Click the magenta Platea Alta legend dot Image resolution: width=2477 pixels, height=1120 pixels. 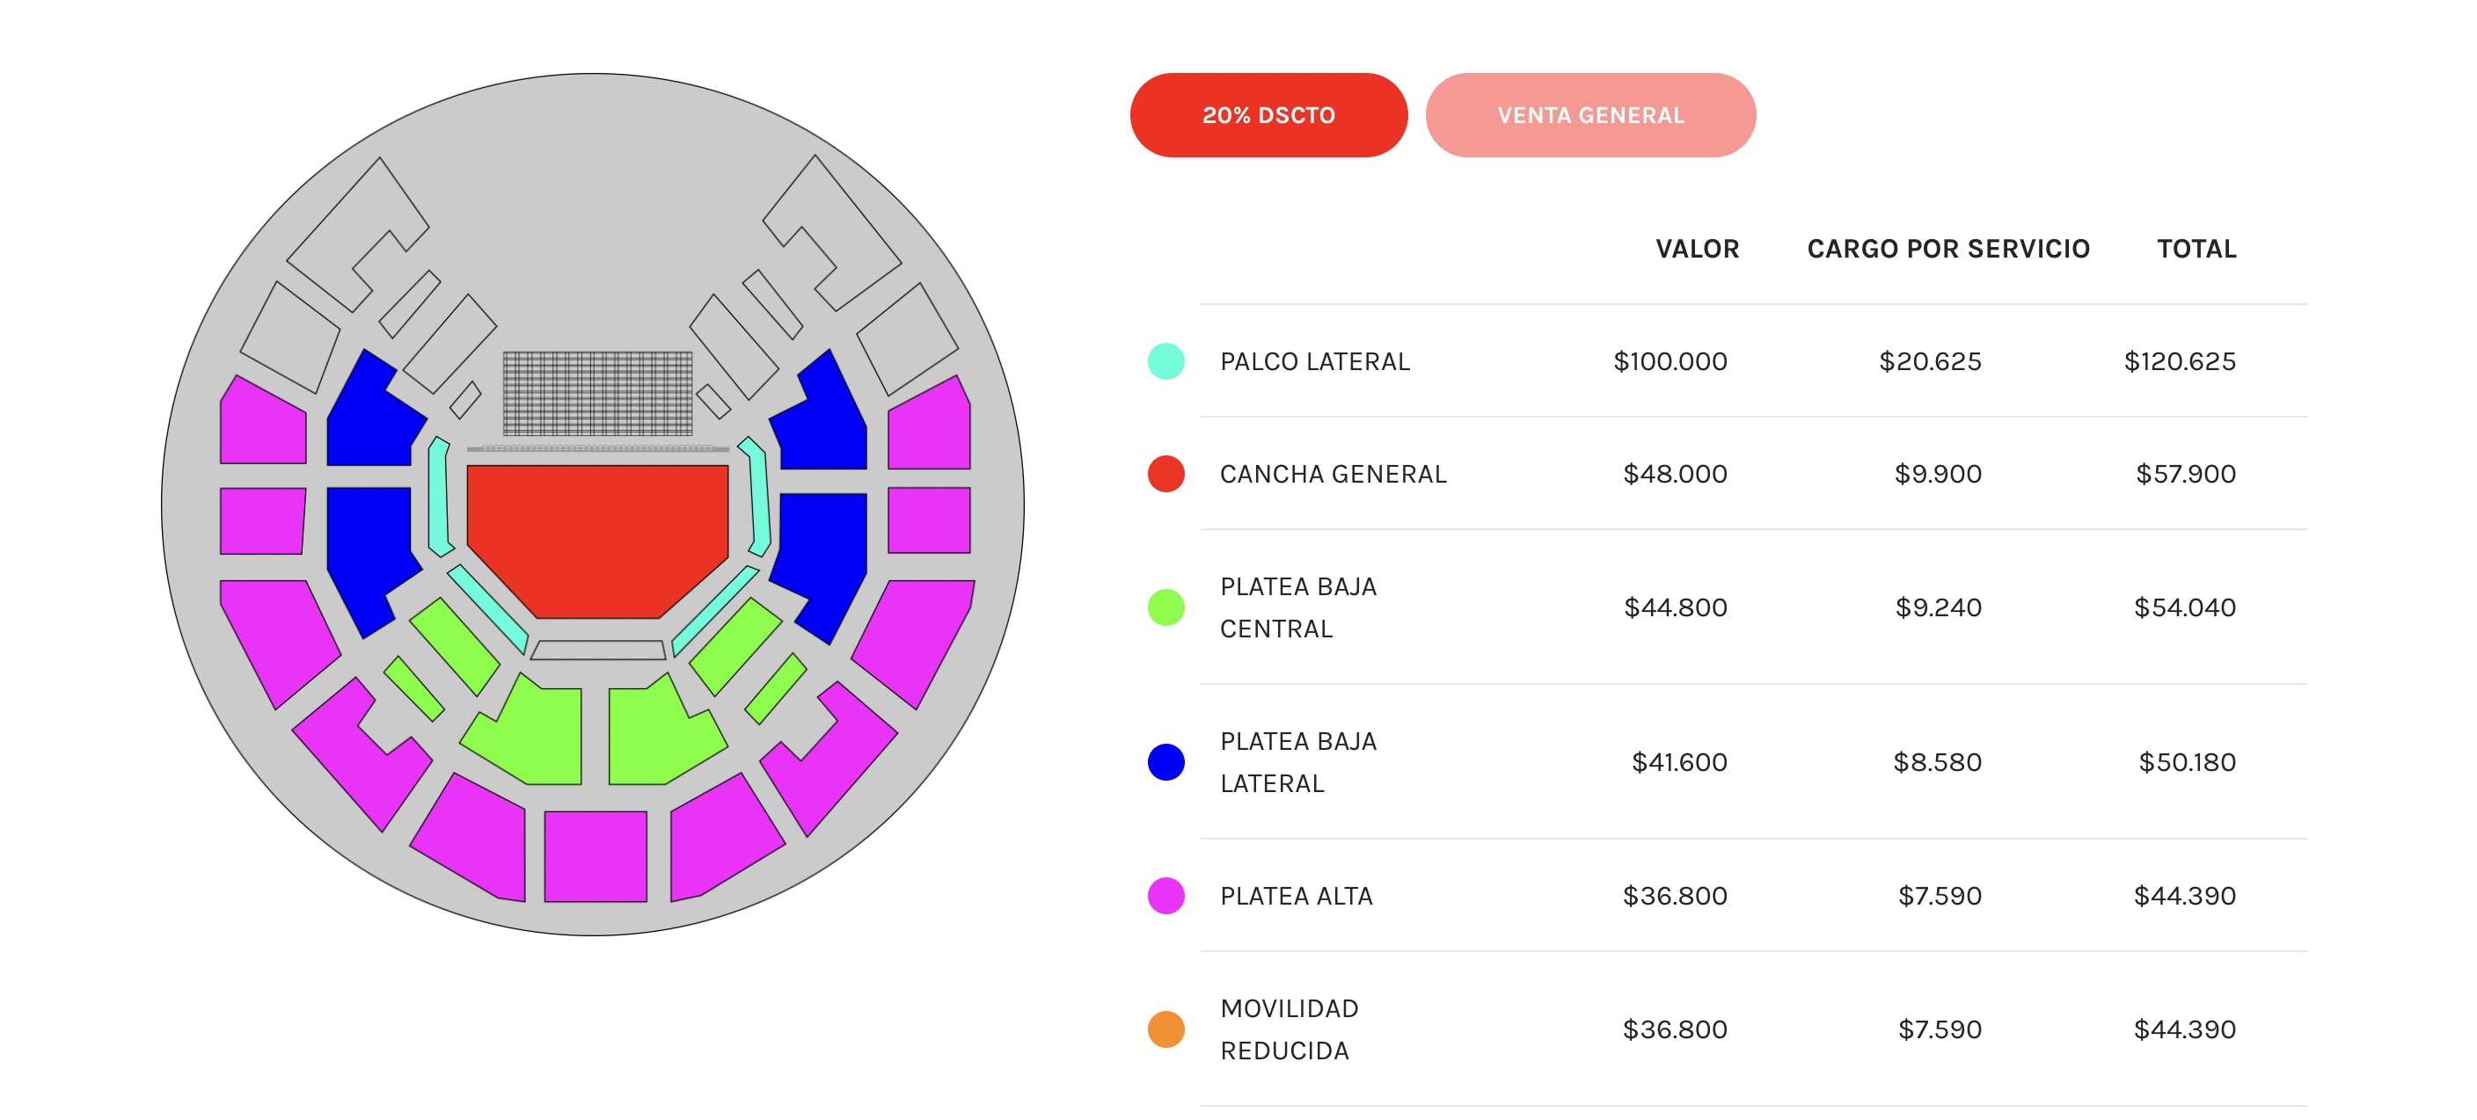point(1165,896)
